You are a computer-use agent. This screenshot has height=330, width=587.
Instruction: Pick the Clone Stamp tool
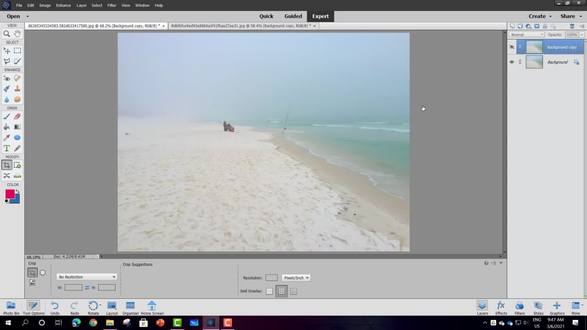coord(17,89)
